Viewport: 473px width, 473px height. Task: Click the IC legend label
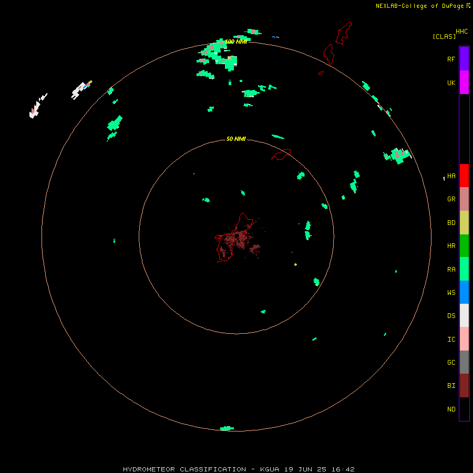click(x=451, y=339)
